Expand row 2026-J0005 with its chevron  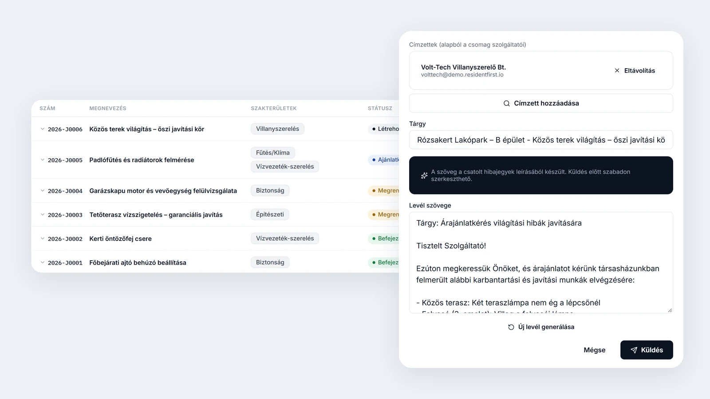click(x=43, y=160)
